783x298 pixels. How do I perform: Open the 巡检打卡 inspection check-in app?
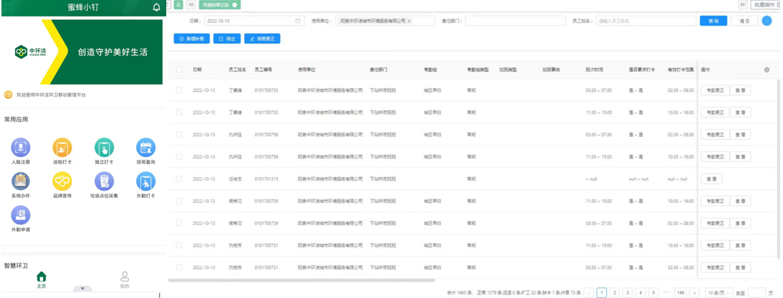(x=62, y=148)
